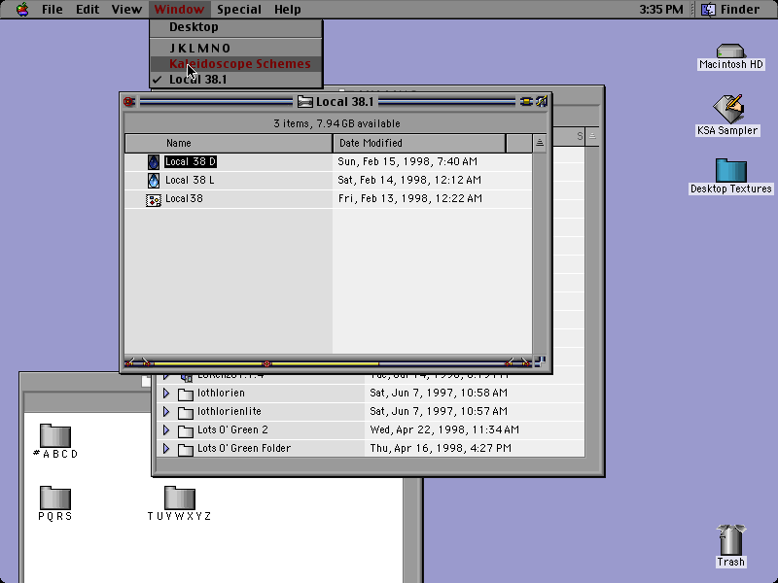
Task: Click the Sat, Jun 7, 1997, 10:58 AM cell
Action: tap(439, 394)
